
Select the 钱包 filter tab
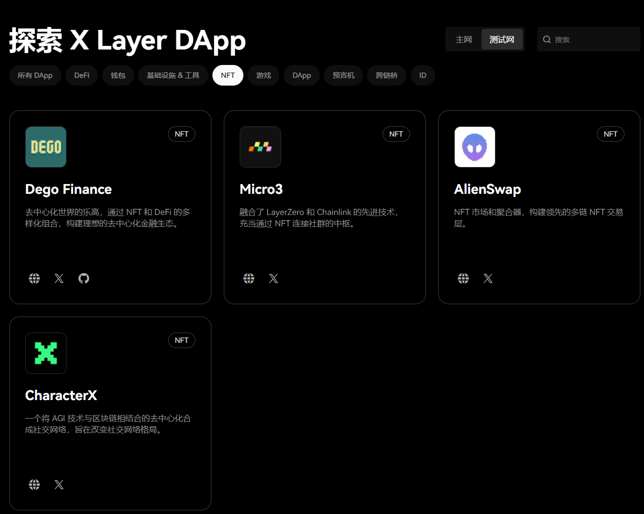(x=118, y=75)
